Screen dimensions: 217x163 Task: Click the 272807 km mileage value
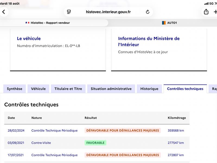176,155
